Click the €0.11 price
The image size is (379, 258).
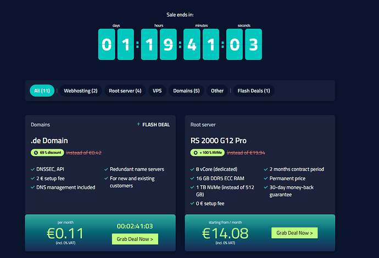tap(65, 233)
